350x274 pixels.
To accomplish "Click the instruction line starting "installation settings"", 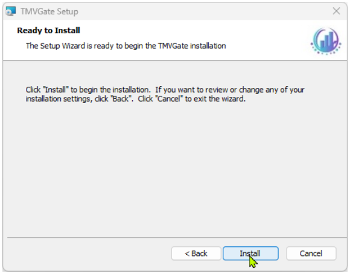I will (x=136, y=99).
